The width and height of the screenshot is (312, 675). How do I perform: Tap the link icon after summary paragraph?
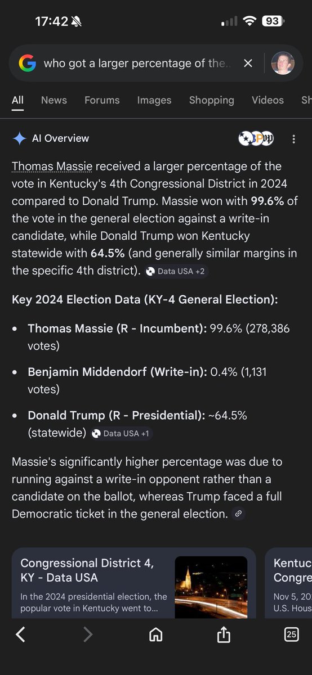239,514
